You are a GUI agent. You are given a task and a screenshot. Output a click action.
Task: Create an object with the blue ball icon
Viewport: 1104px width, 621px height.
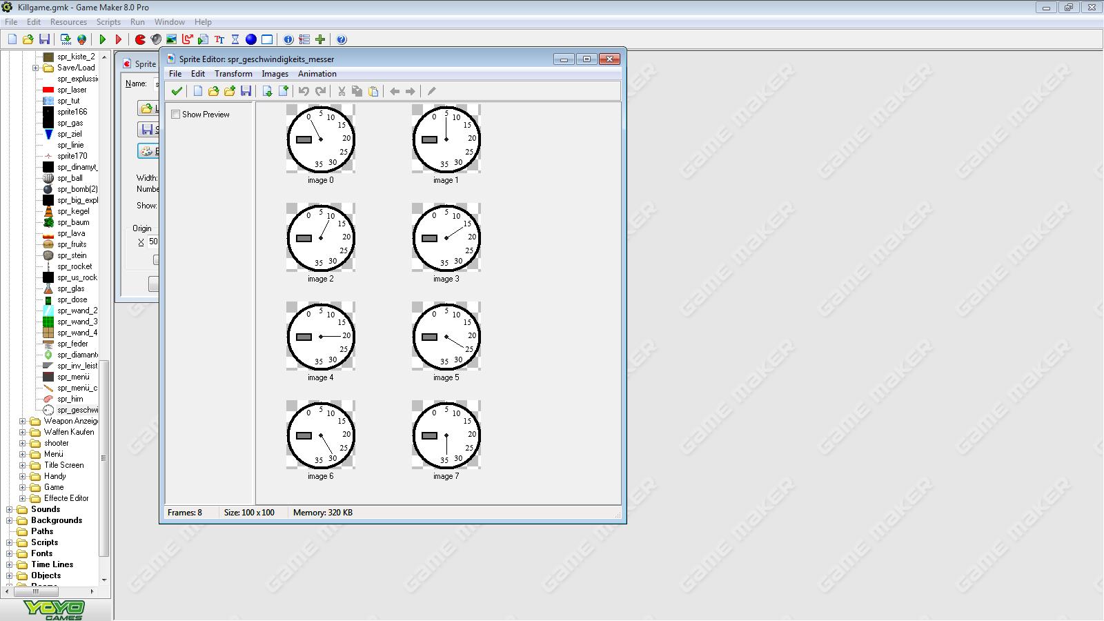coord(251,39)
